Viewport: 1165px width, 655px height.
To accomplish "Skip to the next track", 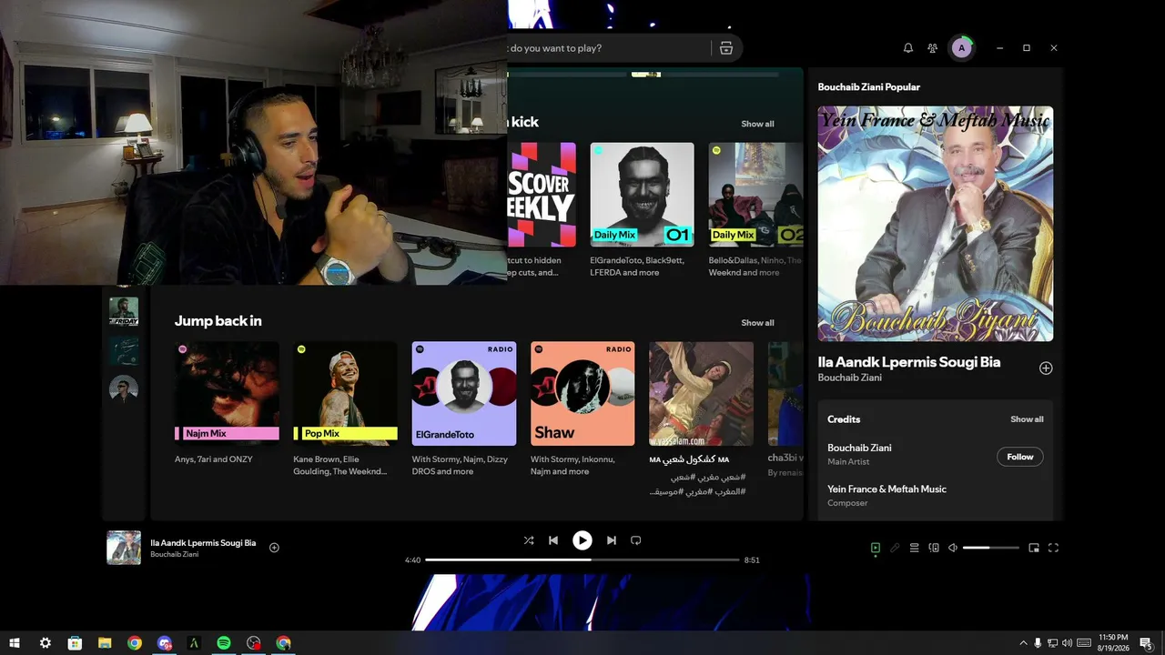I will pyautogui.click(x=612, y=540).
